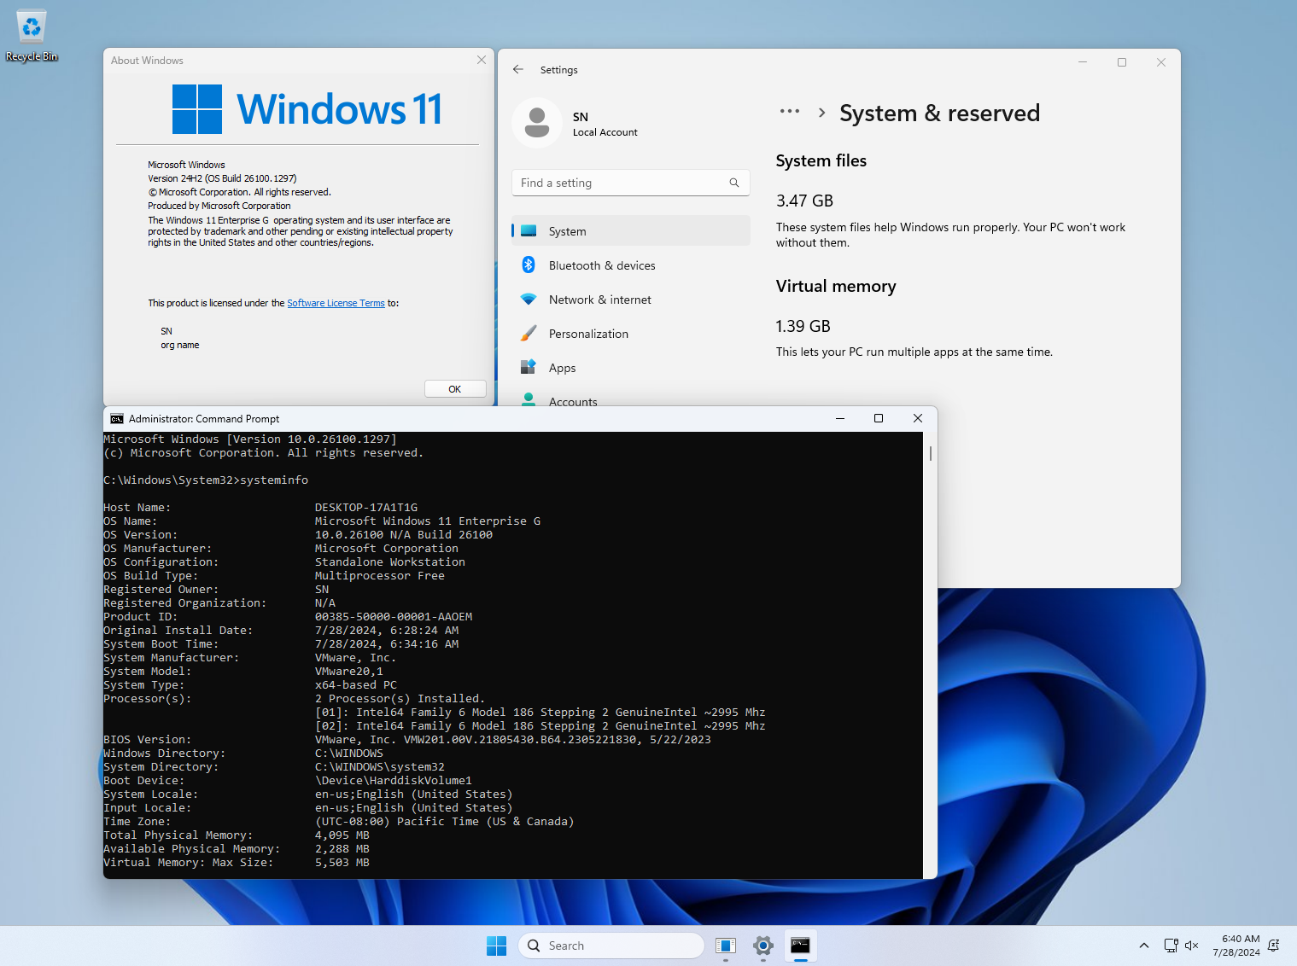Click the 3.47 GB system files value
This screenshot has width=1297, height=966.
pos(804,201)
